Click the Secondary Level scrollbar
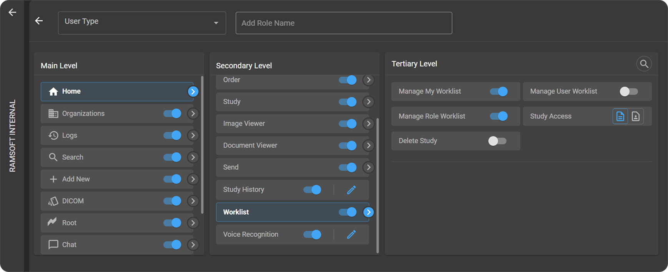This screenshot has height=272, width=668. coord(378,186)
